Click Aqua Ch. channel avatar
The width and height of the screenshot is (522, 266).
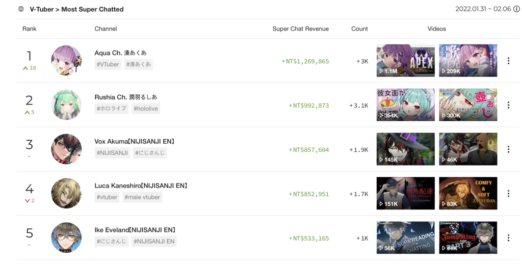[66, 61]
